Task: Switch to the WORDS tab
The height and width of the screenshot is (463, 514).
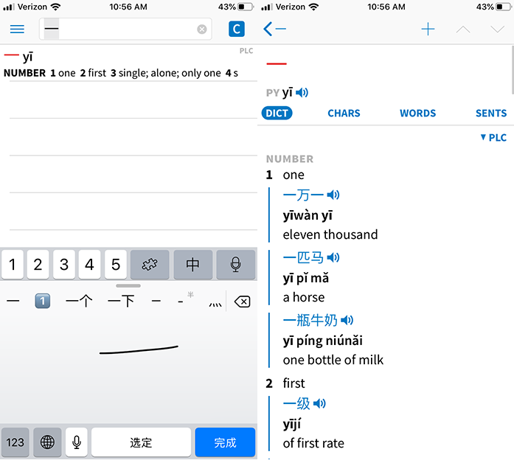Action: click(x=417, y=114)
